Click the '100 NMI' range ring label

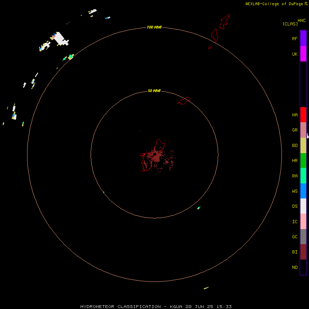(154, 27)
